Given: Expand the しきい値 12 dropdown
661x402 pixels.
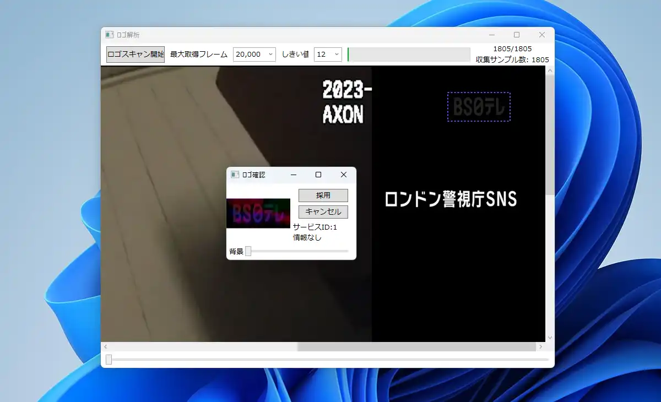Looking at the screenshot, I should [x=328, y=55].
